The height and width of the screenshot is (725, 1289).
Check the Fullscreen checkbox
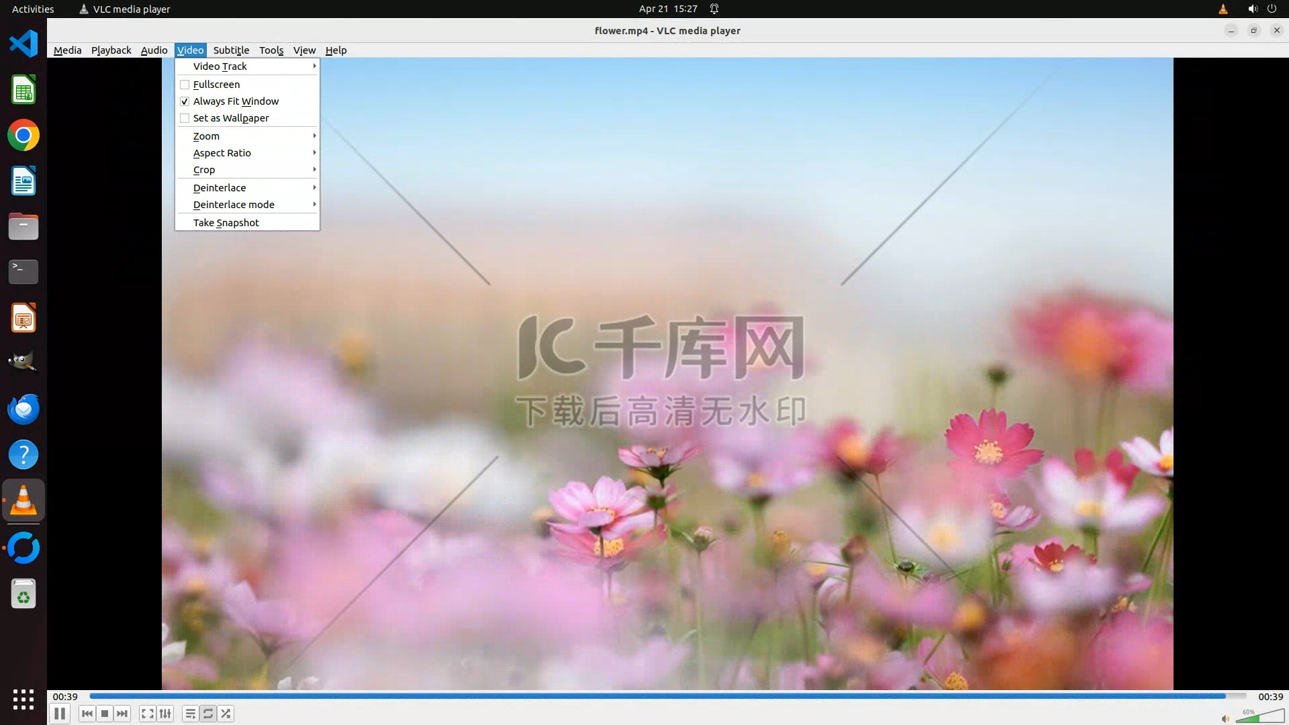pyautogui.click(x=185, y=85)
